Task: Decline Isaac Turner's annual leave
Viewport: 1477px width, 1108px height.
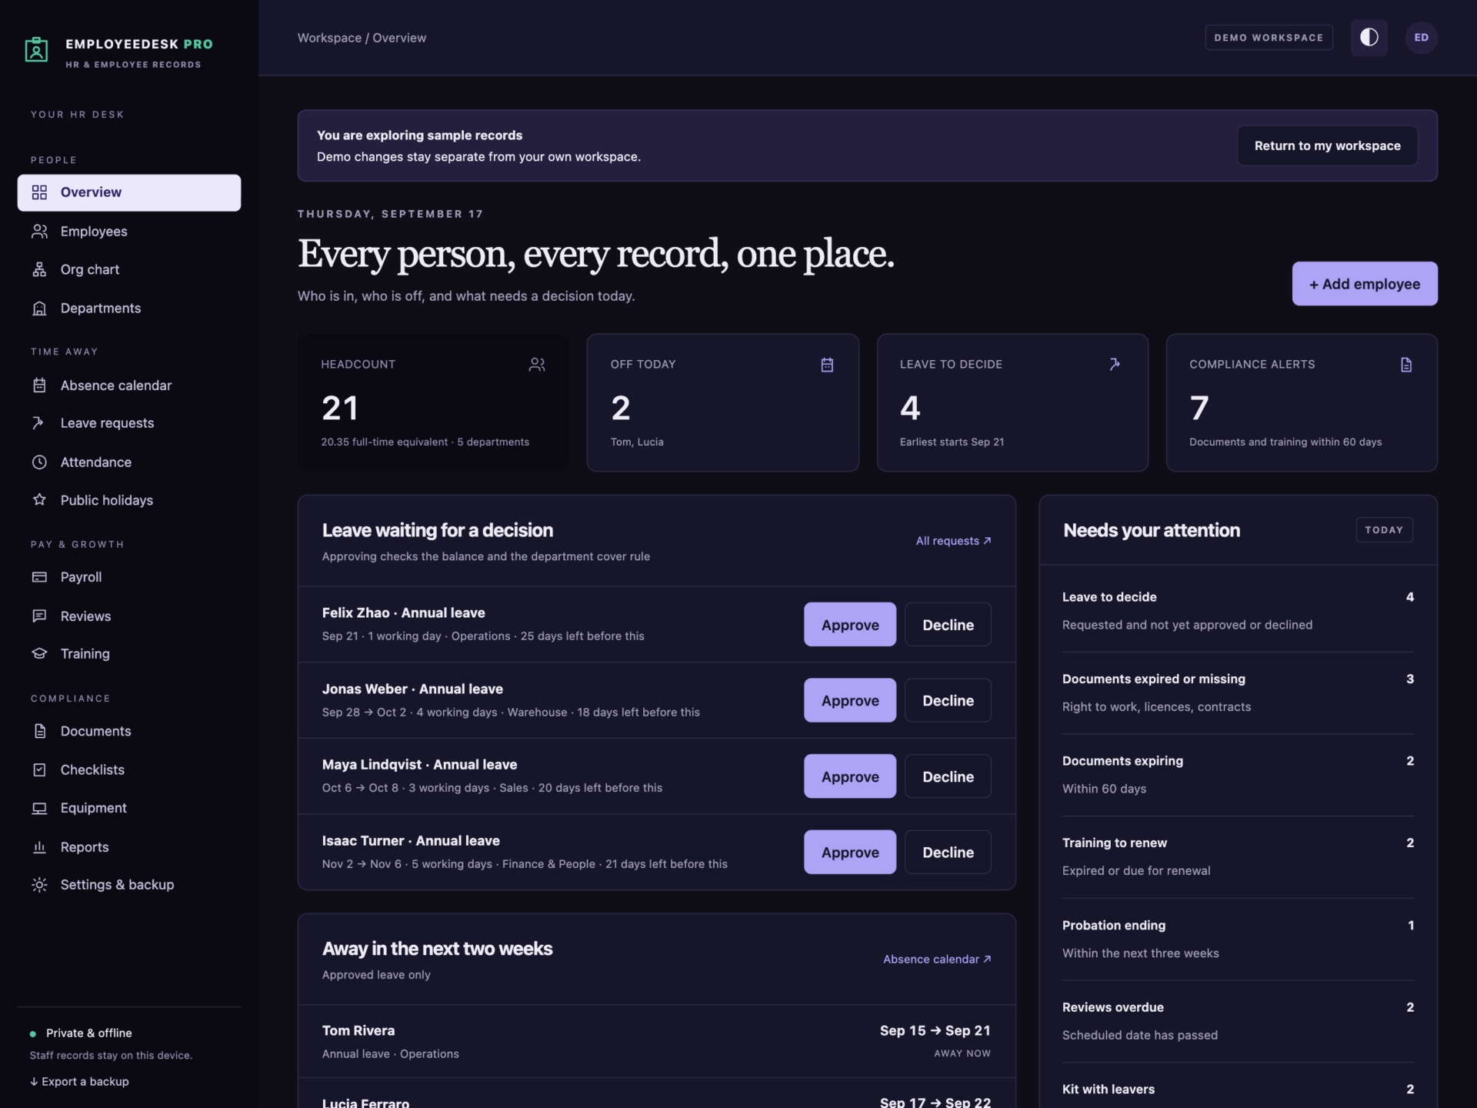Action: [x=948, y=852]
